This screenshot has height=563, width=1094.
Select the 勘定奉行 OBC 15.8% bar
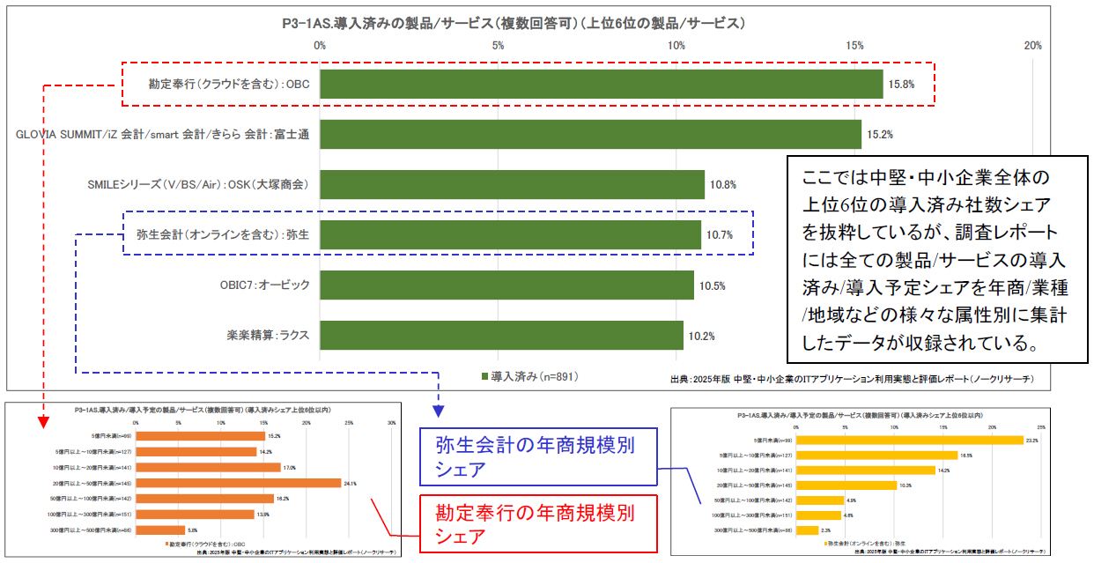601,85
